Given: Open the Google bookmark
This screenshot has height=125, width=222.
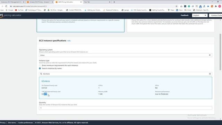Looking at the screenshot, I should [9, 10].
